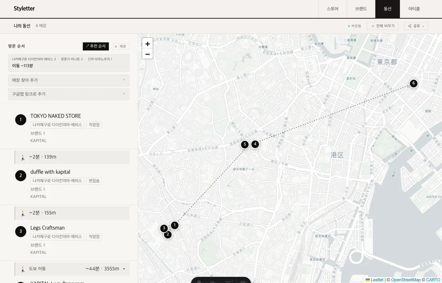Click the 나의 동선 page heading
The image size is (442, 283).
coord(22,26)
